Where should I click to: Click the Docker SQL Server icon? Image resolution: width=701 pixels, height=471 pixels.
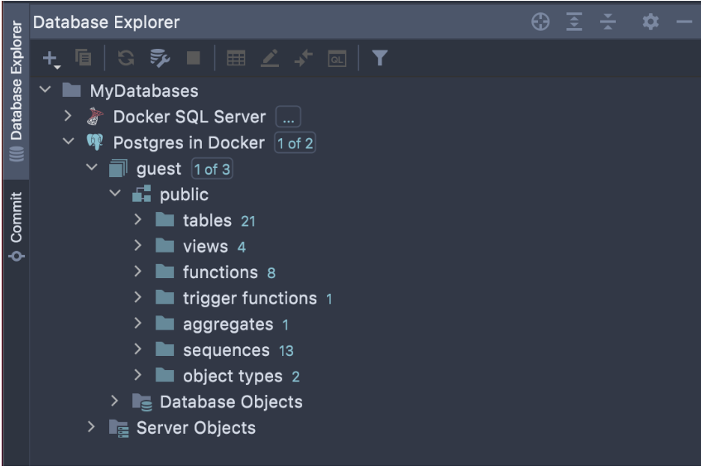pos(95,117)
